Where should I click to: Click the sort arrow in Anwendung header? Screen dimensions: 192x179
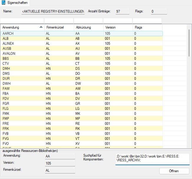coord(41,27)
